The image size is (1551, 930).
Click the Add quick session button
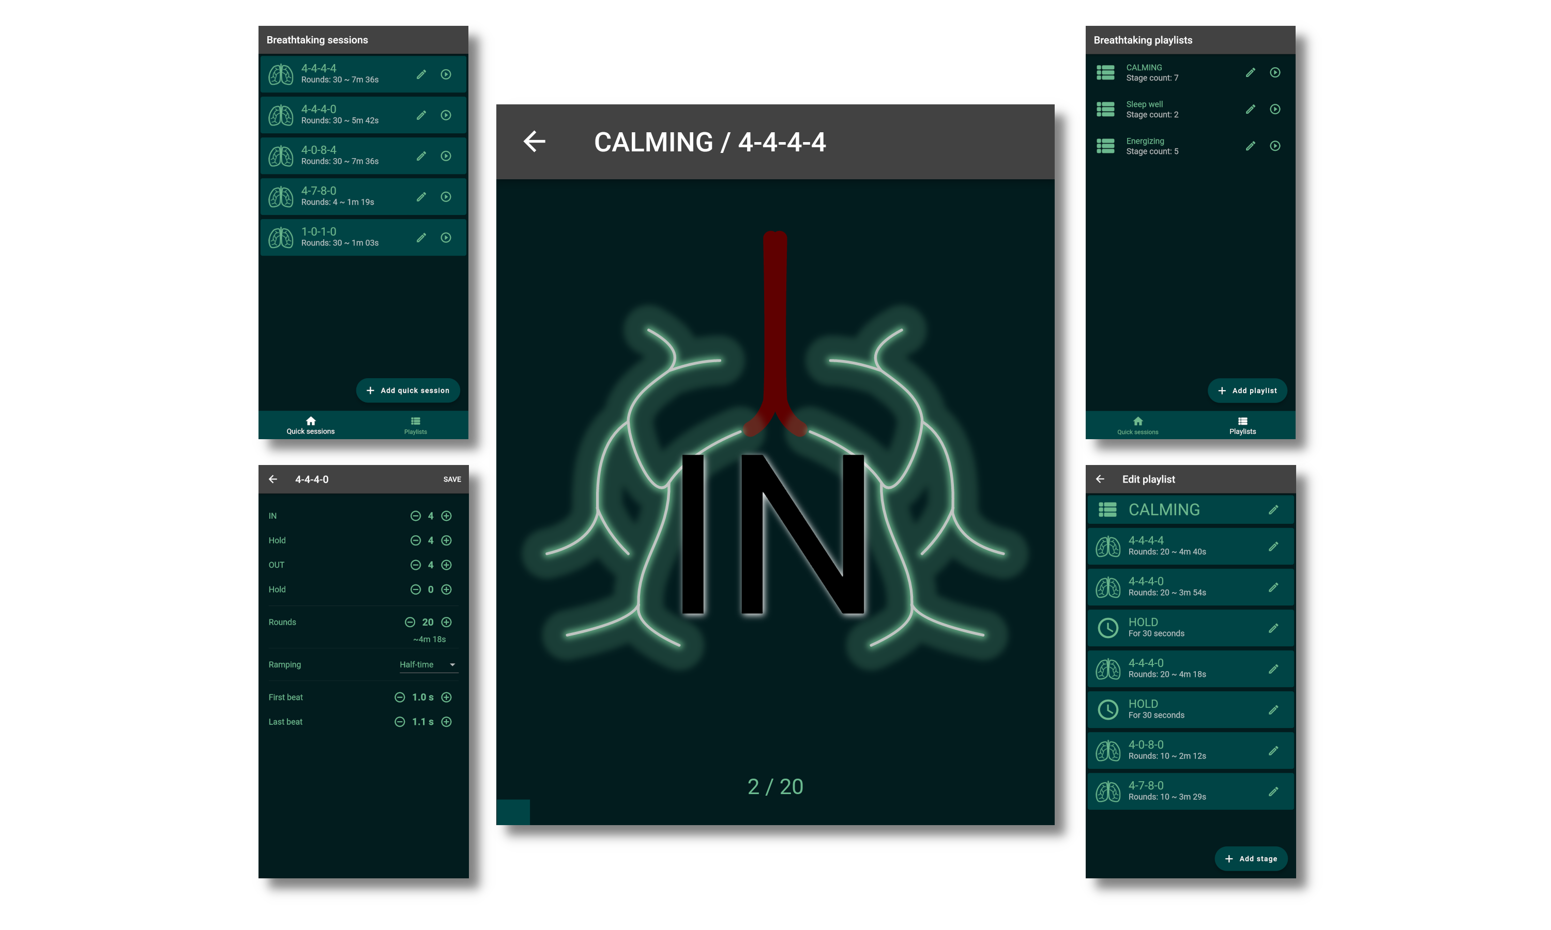click(408, 390)
